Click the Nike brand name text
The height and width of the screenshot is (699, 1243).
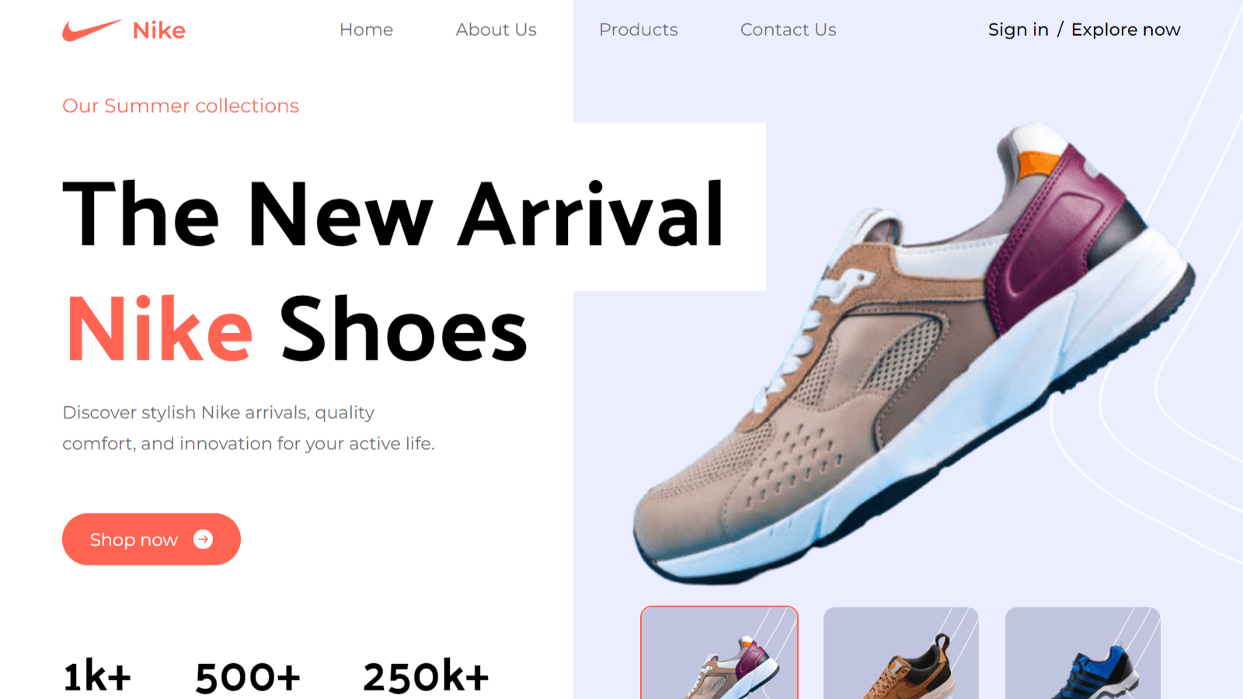(159, 30)
